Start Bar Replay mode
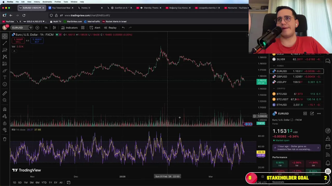Viewport: 332px width, 186px height. [x=110, y=28]
